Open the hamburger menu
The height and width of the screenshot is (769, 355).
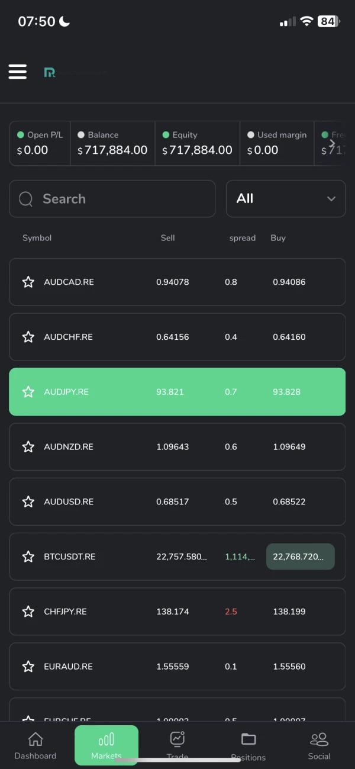18,72
